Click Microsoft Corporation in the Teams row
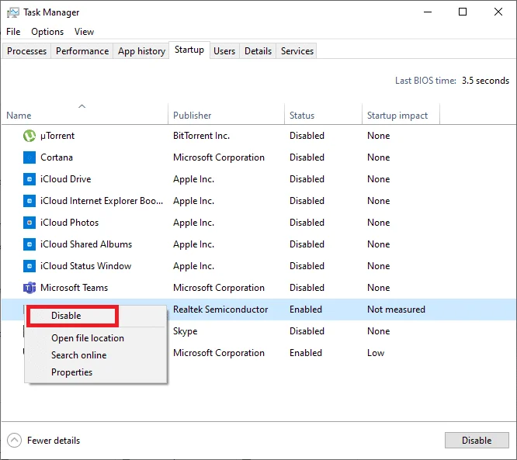 click(x=219, y=288)
